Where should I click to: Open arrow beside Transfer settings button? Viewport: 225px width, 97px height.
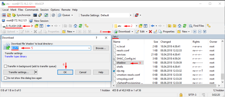tap(36, 72)
